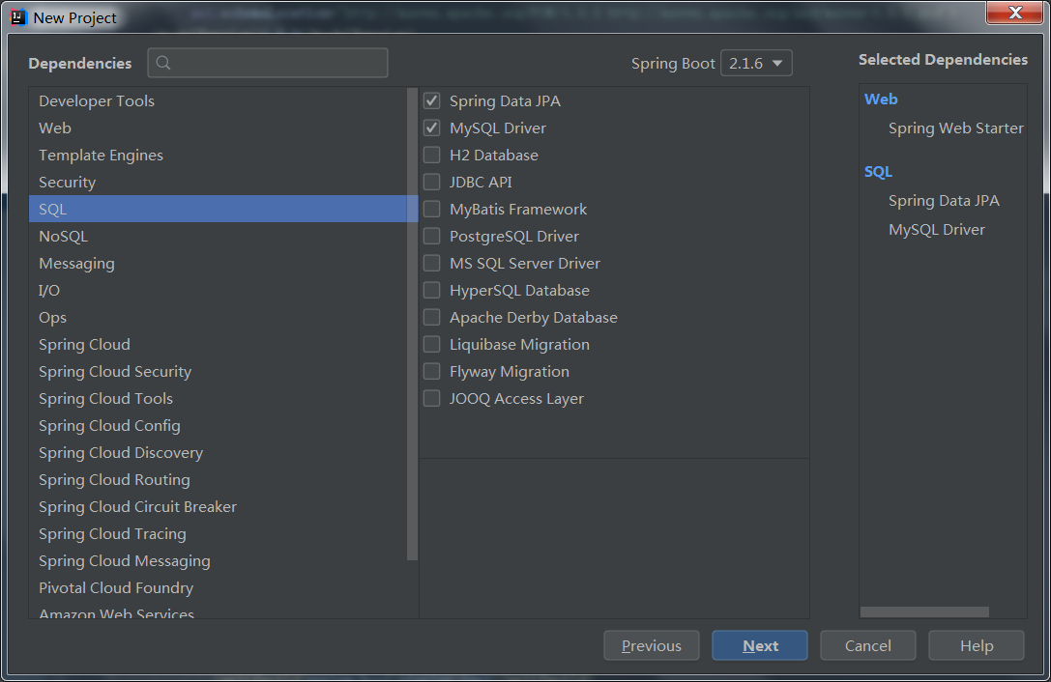Click the Dependencies heading label

(x=79, y=63)
